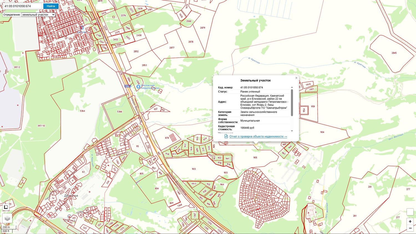
Task: Open the map layers button
Action: (7, 218)
